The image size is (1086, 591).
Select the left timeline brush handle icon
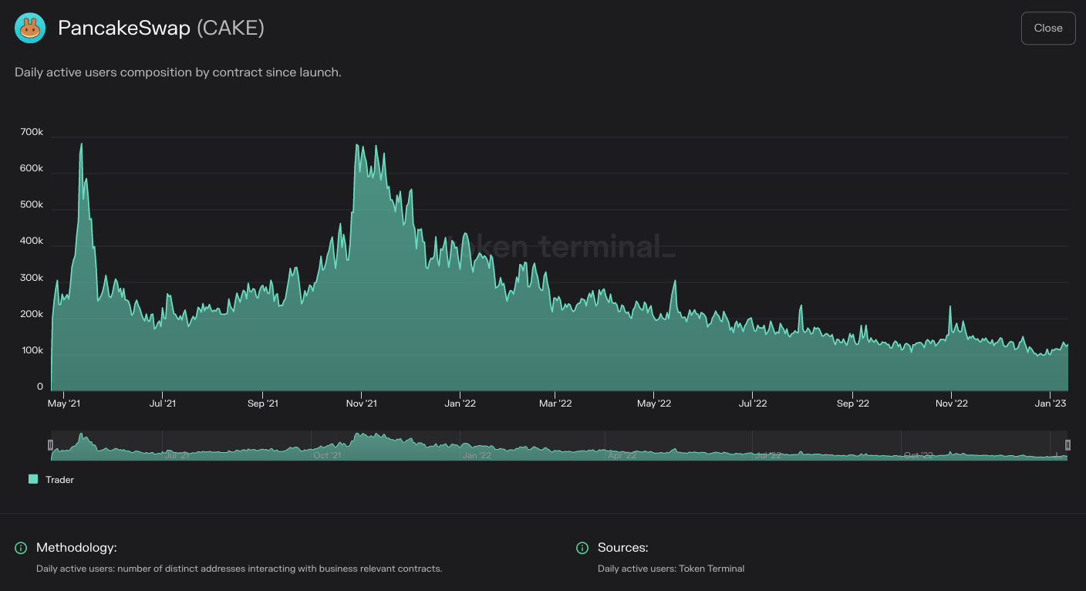50,444
